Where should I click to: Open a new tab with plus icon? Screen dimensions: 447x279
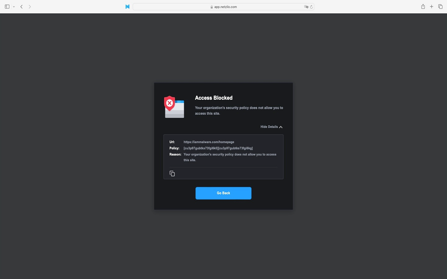pyautogui.click(x=431, y=7)
